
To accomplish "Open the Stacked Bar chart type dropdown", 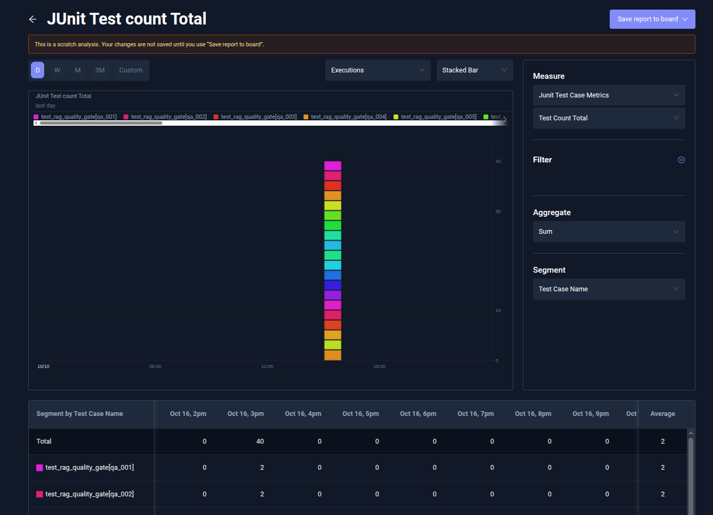I will tap(475, 70).
